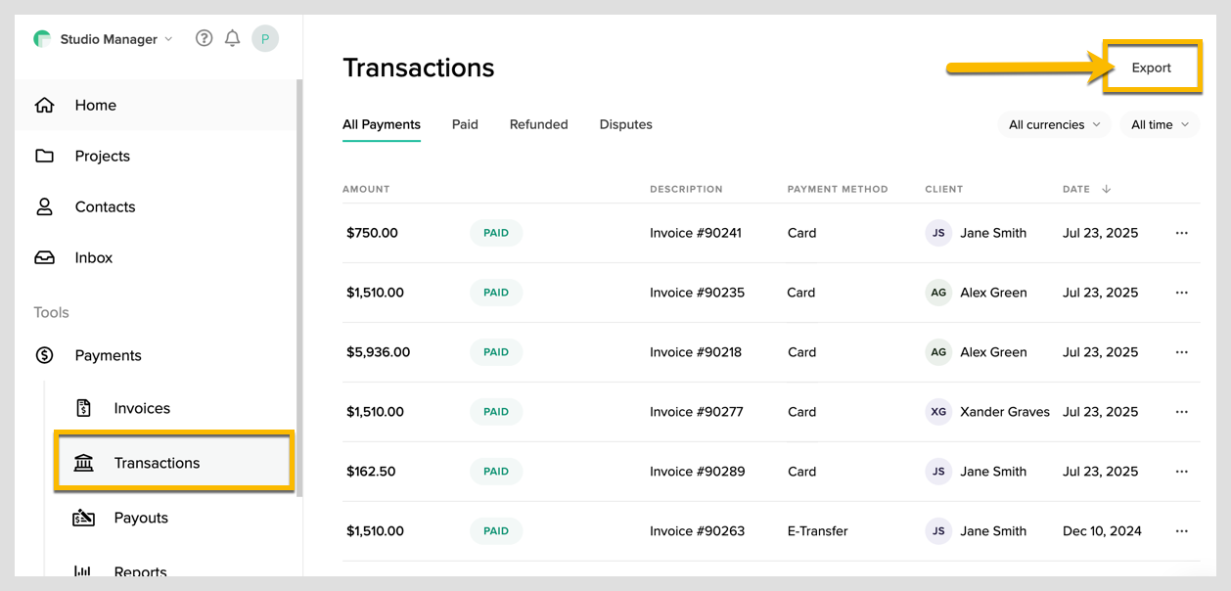Open Invoices under Payments
This screenshot has width=1231, height=591.
(x=141, y=409)
